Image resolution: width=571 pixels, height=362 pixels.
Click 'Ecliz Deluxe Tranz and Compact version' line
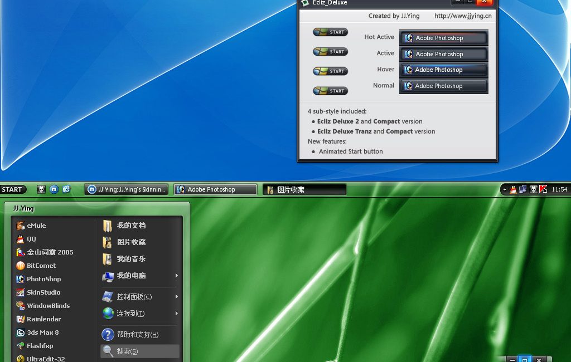pyautogui.click(x=376, y=131)
